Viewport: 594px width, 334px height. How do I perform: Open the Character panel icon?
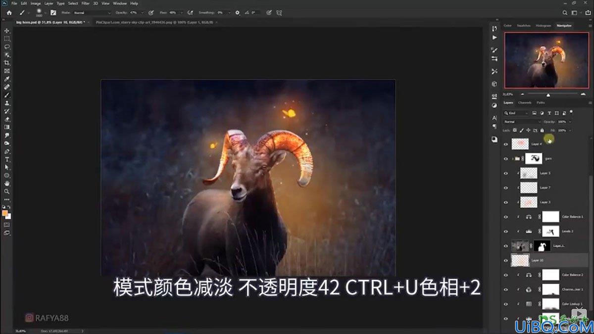(495, 118)
